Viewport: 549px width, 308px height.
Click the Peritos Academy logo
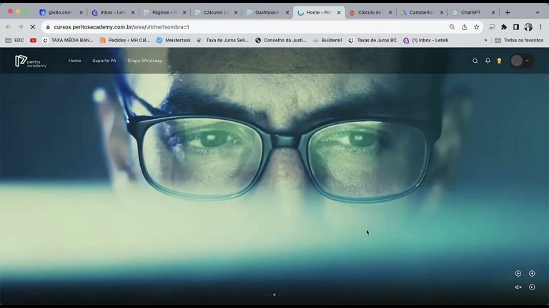click(31, 61)
